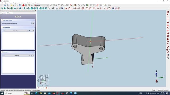The height and width of the screenshot is (95, 170).
Task: Select the Create circle tool
Action: tap(75, 8)
